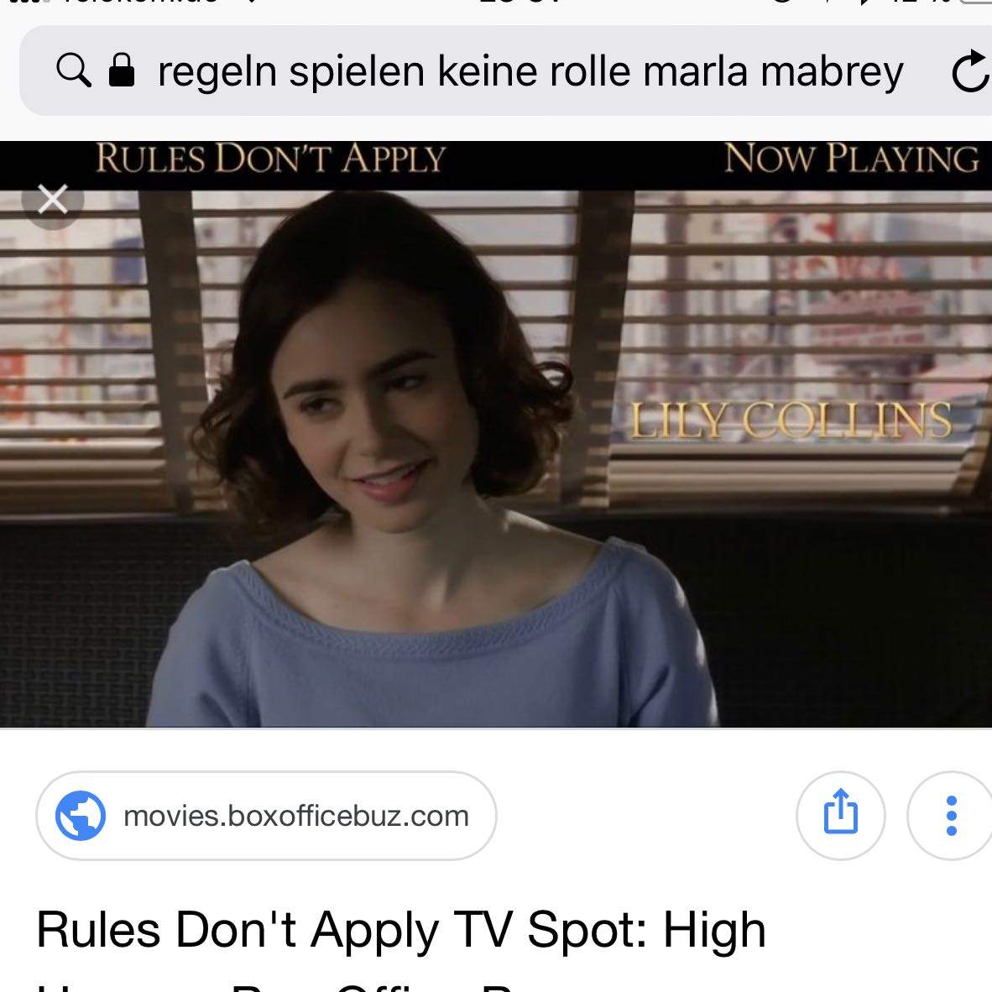
Task: Tap 'Rules Don't Apply' title in black banner
Action: coord(271,158)
